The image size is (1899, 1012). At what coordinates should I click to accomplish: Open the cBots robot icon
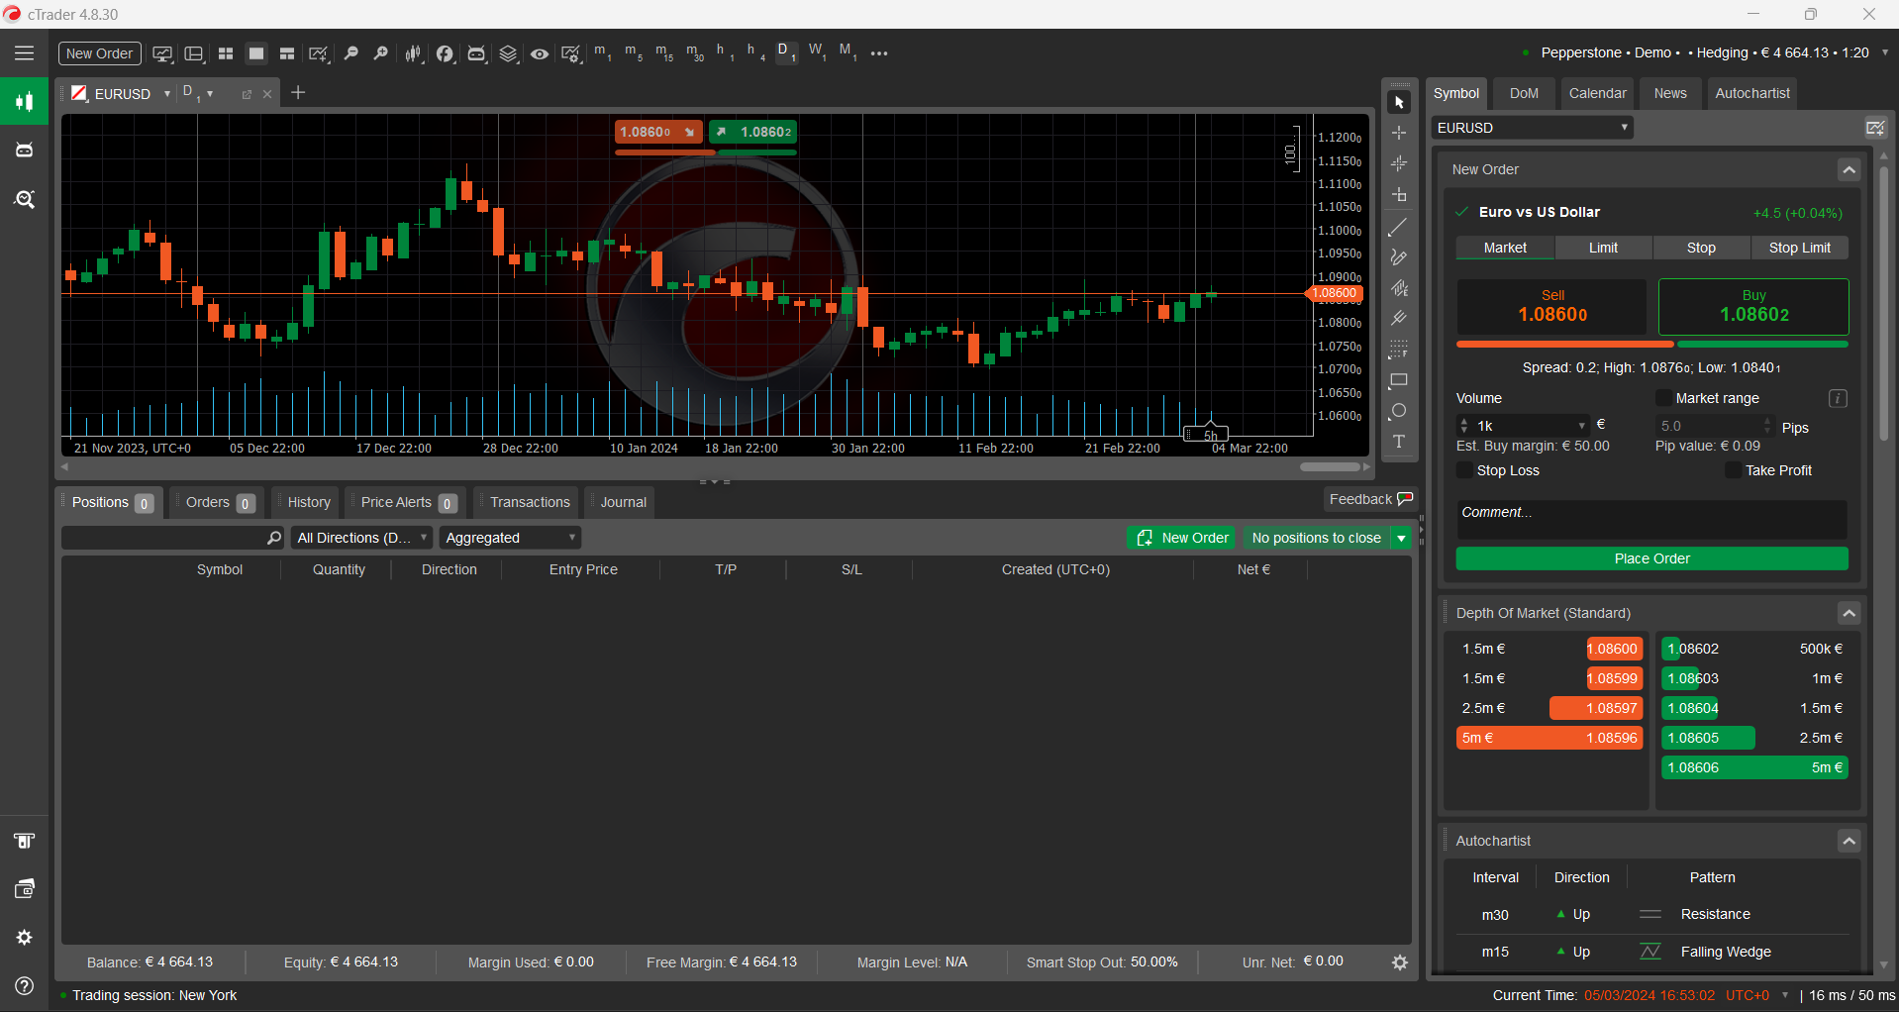(x=477, y=53)
